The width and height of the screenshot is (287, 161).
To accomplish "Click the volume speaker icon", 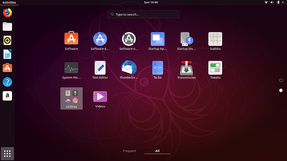I will coord(272,2).
